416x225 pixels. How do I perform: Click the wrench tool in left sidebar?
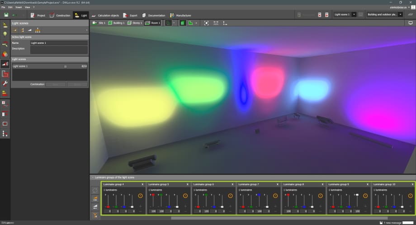5,84
